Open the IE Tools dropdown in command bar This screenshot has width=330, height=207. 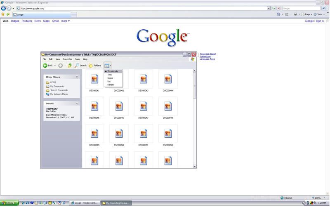click(x=319, y=14)
